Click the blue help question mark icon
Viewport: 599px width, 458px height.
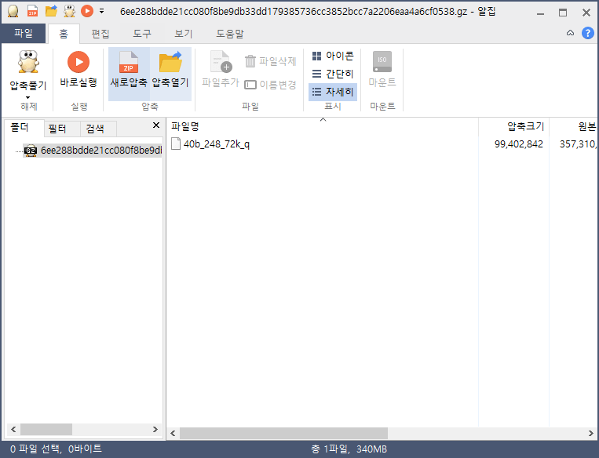[587, 33]
